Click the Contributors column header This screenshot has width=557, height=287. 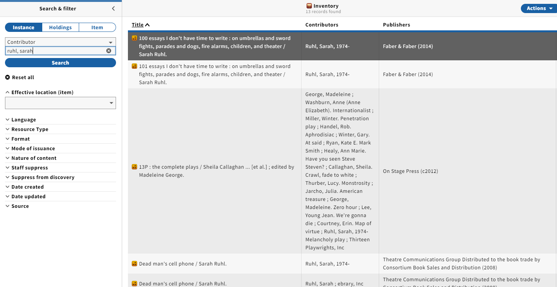(322, 25)
